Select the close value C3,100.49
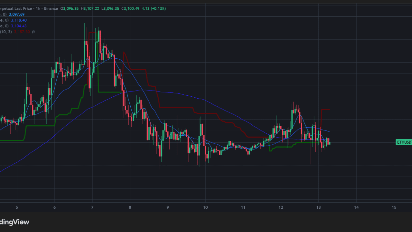This screenshot has height=232, width=412. point(131,9)
